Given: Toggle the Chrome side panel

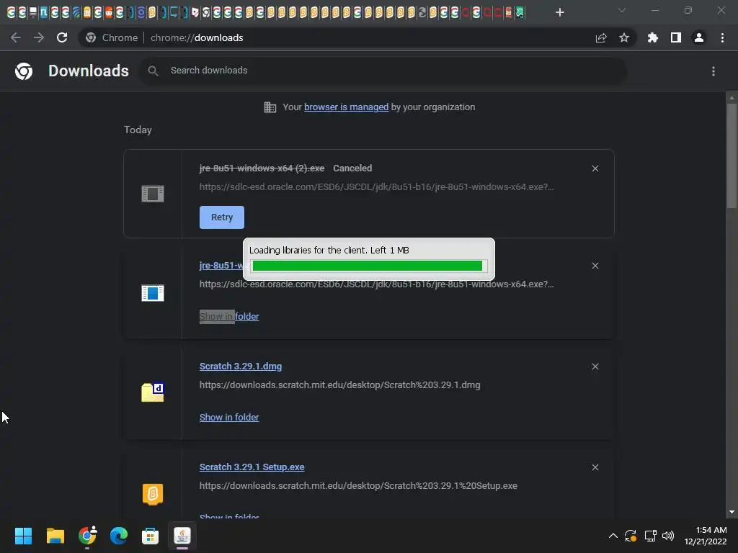Looking at the screenshot, I should click(676, 37).
